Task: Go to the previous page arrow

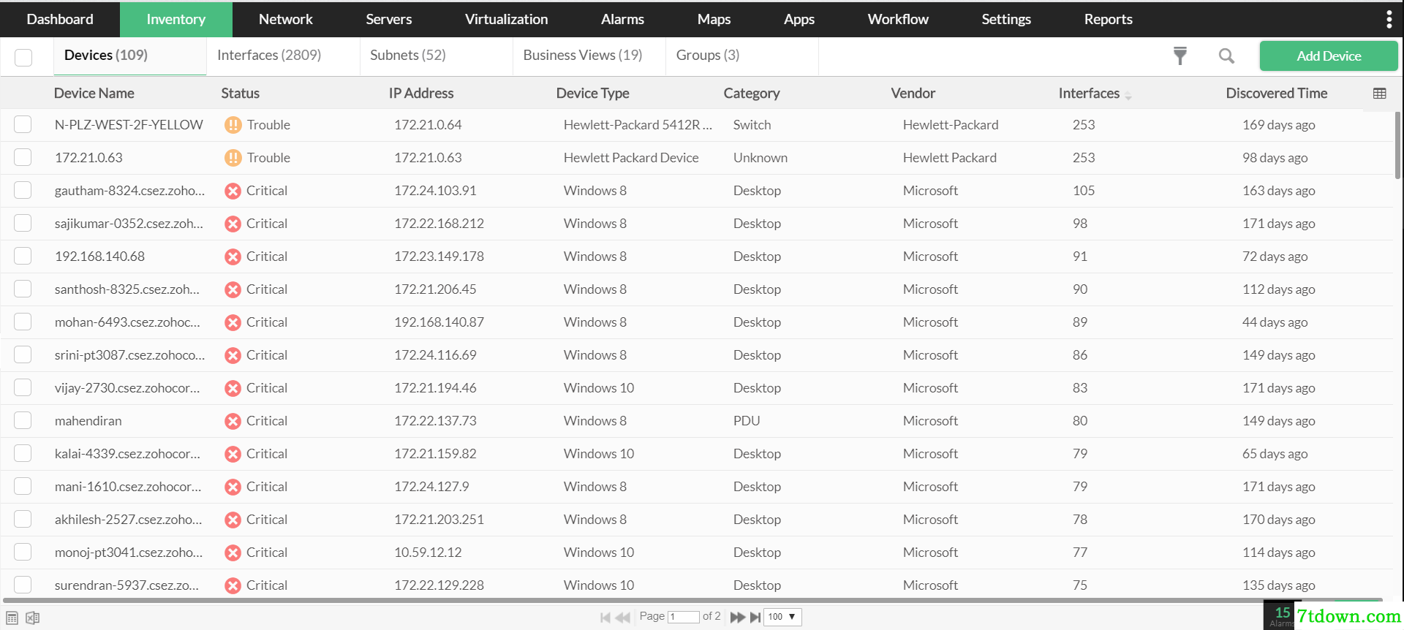Action: tap(623, 617)
